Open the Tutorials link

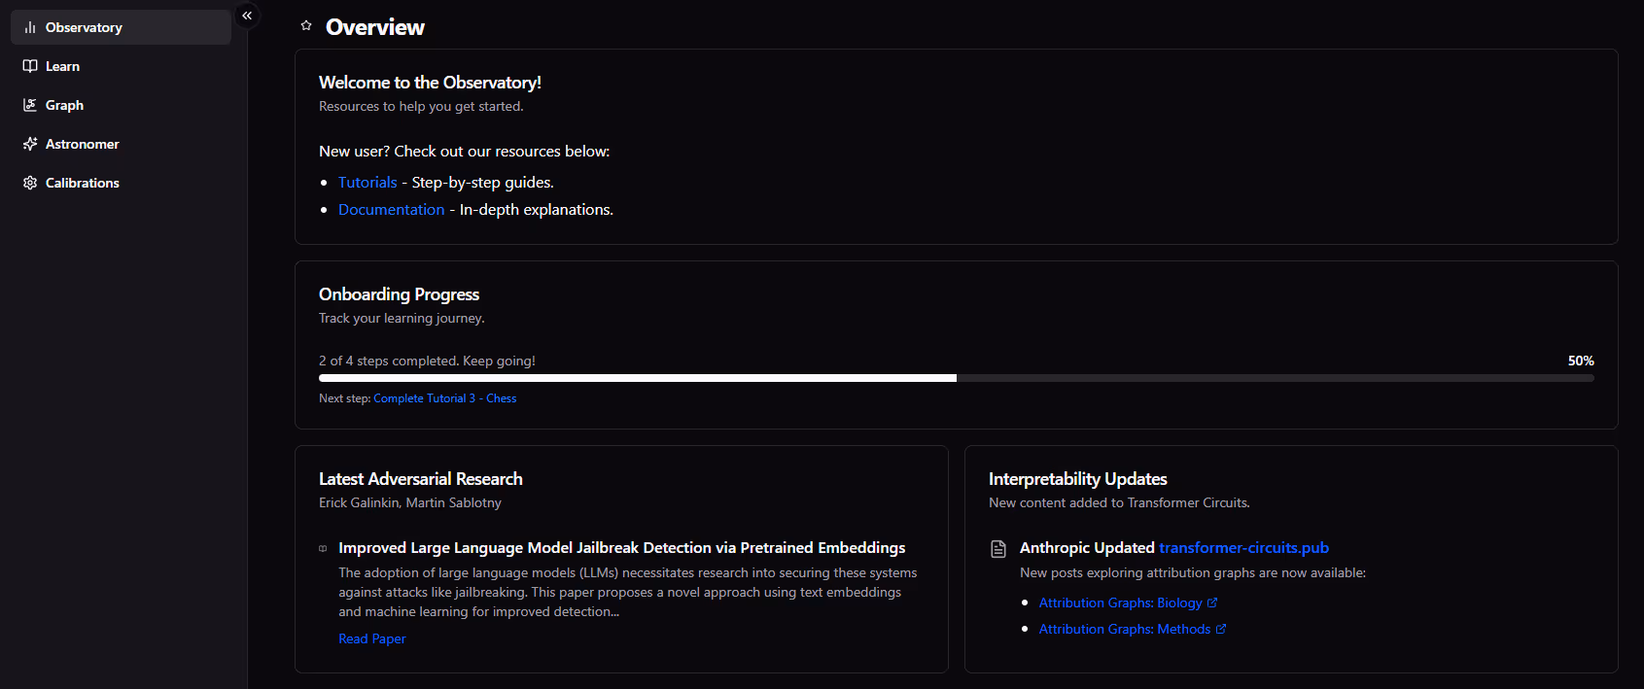[367, 182]
